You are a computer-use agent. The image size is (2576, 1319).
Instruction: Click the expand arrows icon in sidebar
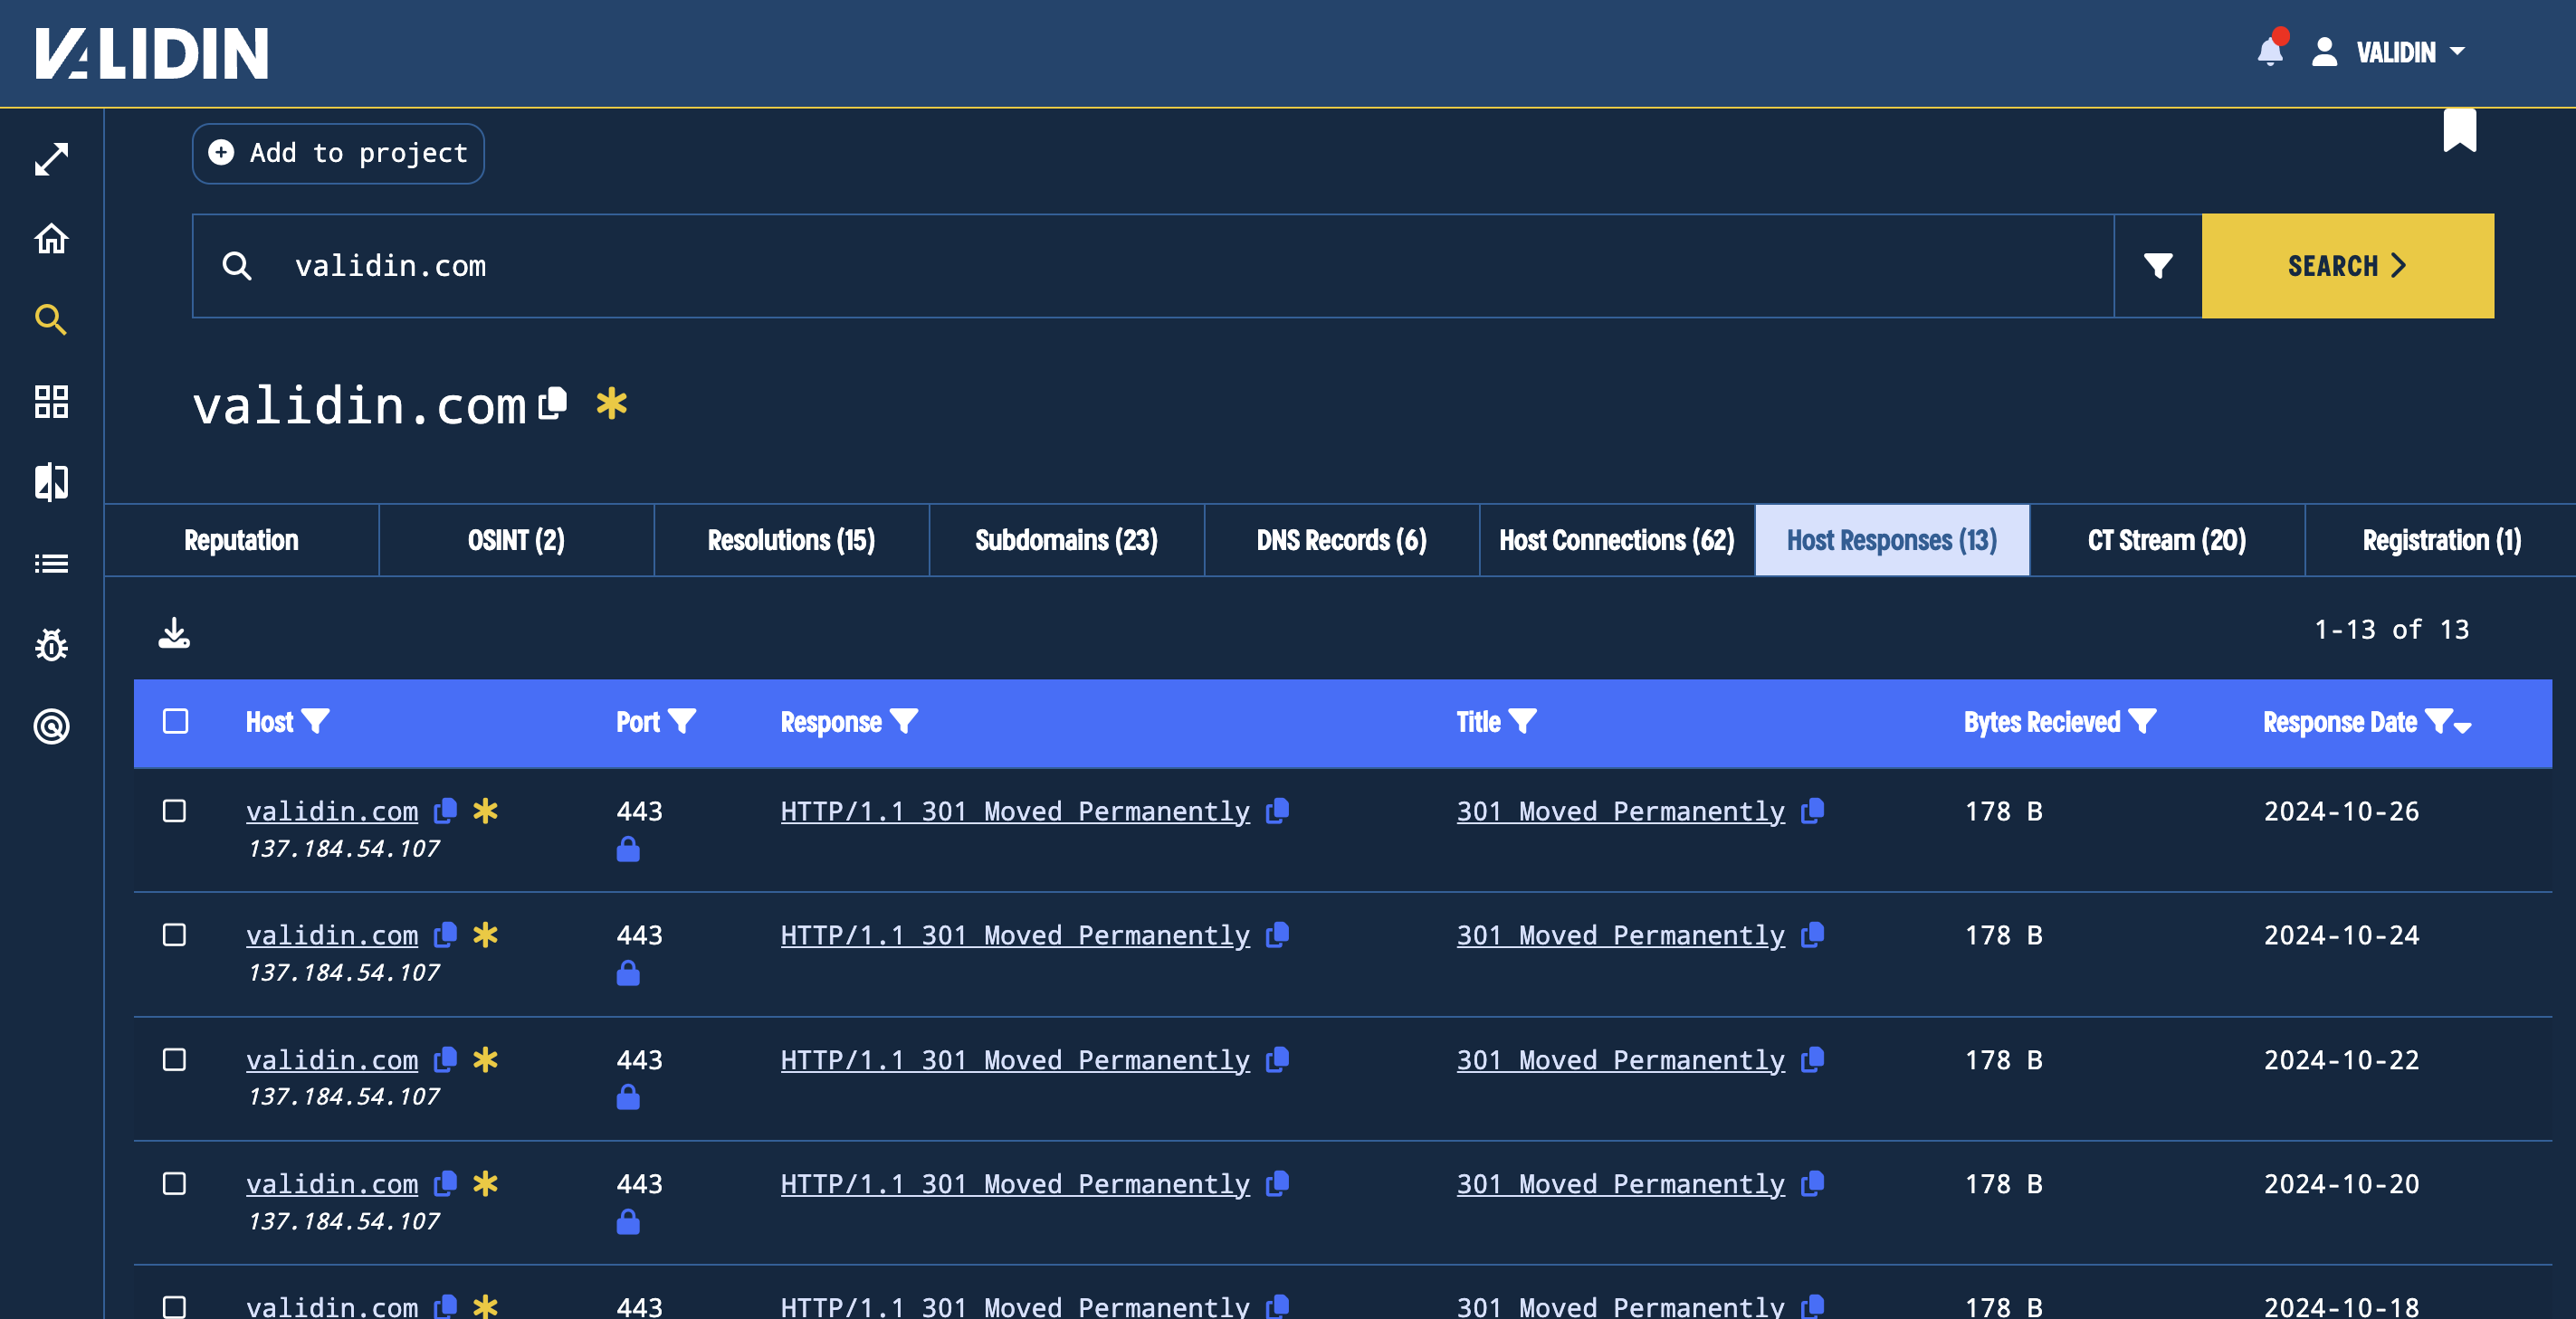51,159
